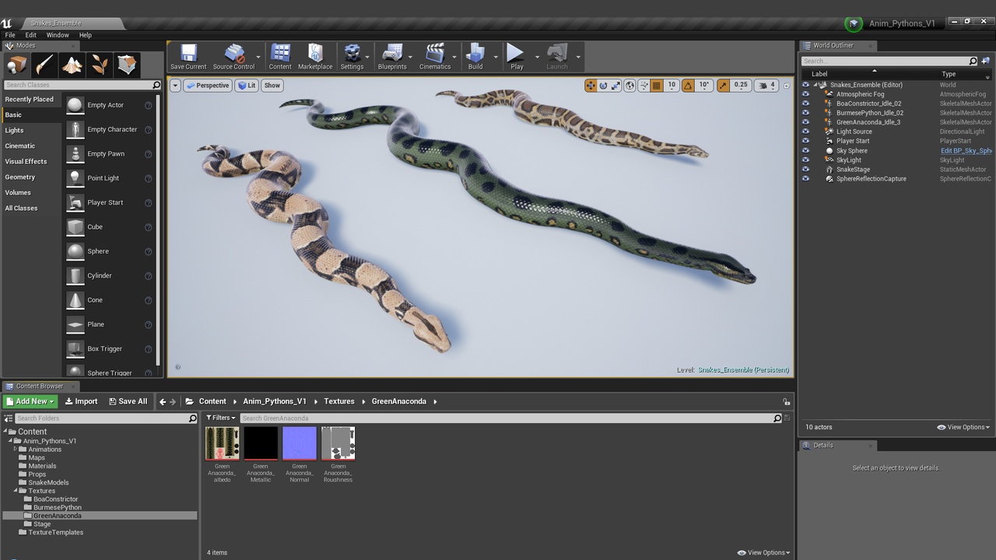Open Source Control toolbar icon

tap(233, 57)
